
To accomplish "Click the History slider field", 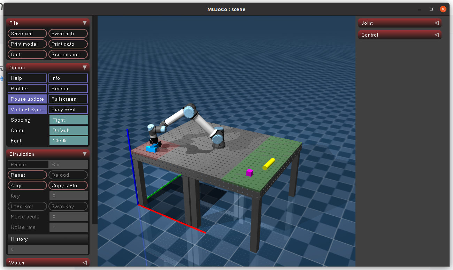I will (48, 249).
